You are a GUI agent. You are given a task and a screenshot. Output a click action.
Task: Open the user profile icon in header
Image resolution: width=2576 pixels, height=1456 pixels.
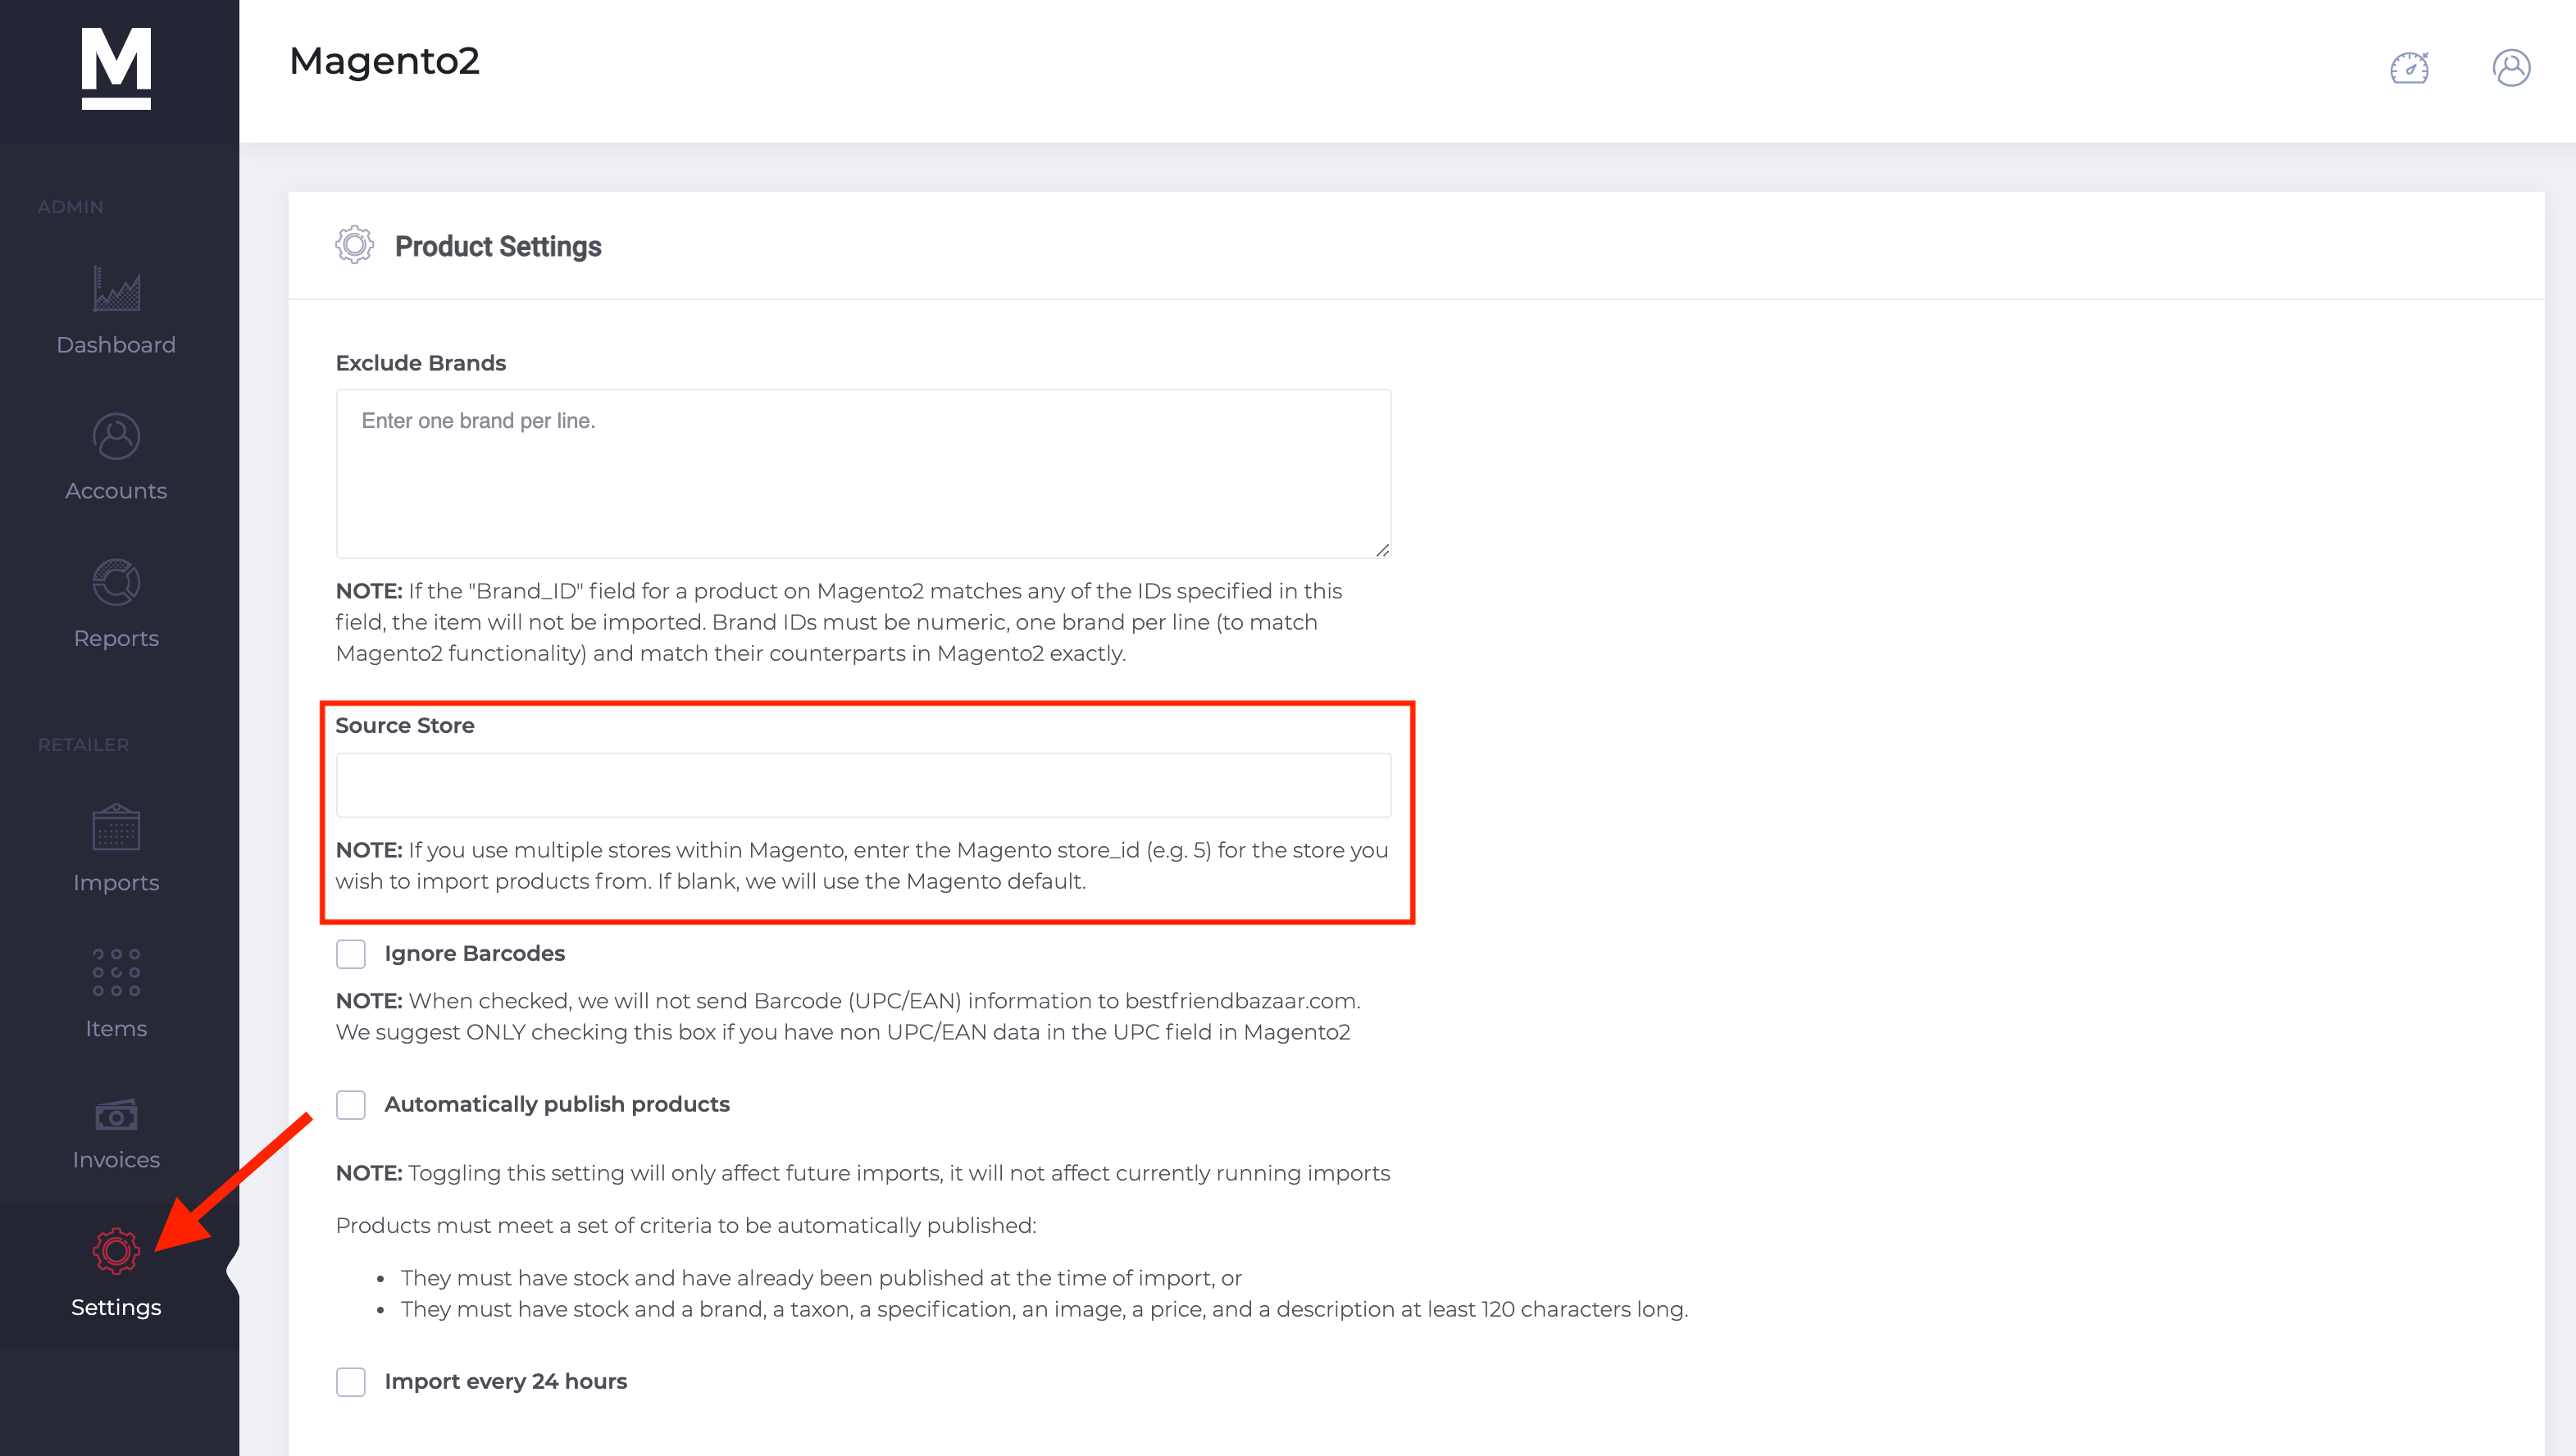[x=2511, y=68]
